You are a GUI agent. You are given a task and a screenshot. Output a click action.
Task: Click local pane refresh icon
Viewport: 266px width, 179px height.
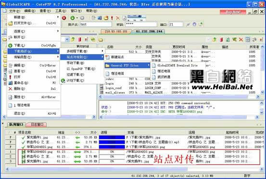pos(93,39)
